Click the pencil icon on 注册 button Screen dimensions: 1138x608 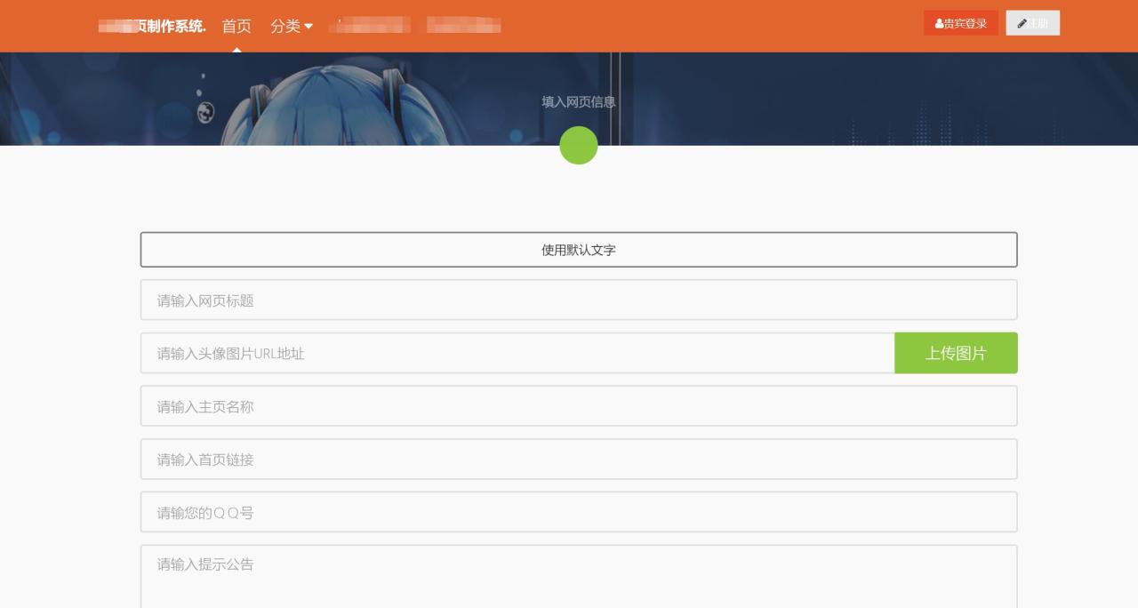[1024, 22]
